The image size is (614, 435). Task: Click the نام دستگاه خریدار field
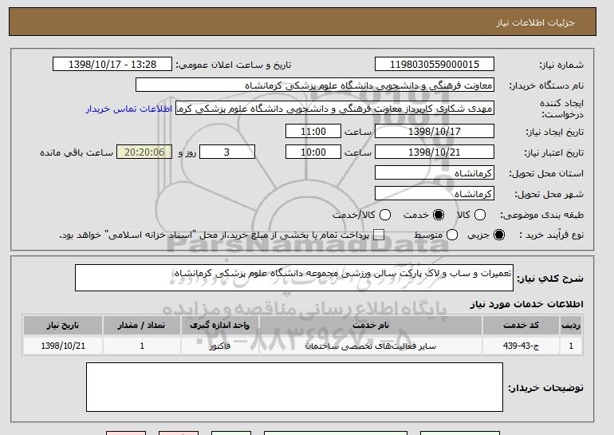pyautogui.click(x=315, y=85)
